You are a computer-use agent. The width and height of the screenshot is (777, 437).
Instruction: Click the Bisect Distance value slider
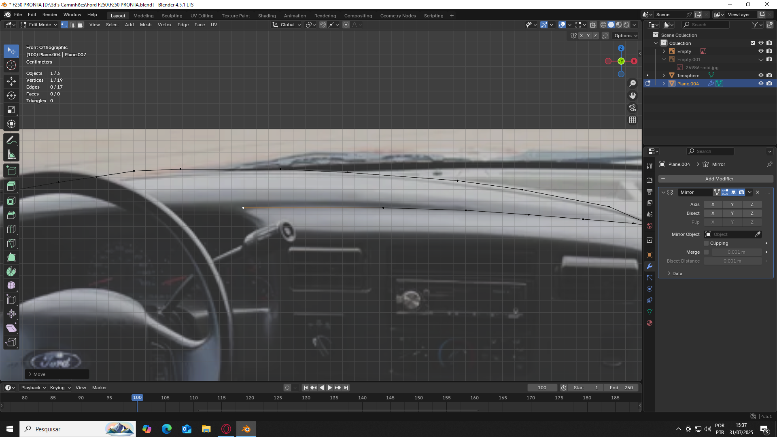732,261
